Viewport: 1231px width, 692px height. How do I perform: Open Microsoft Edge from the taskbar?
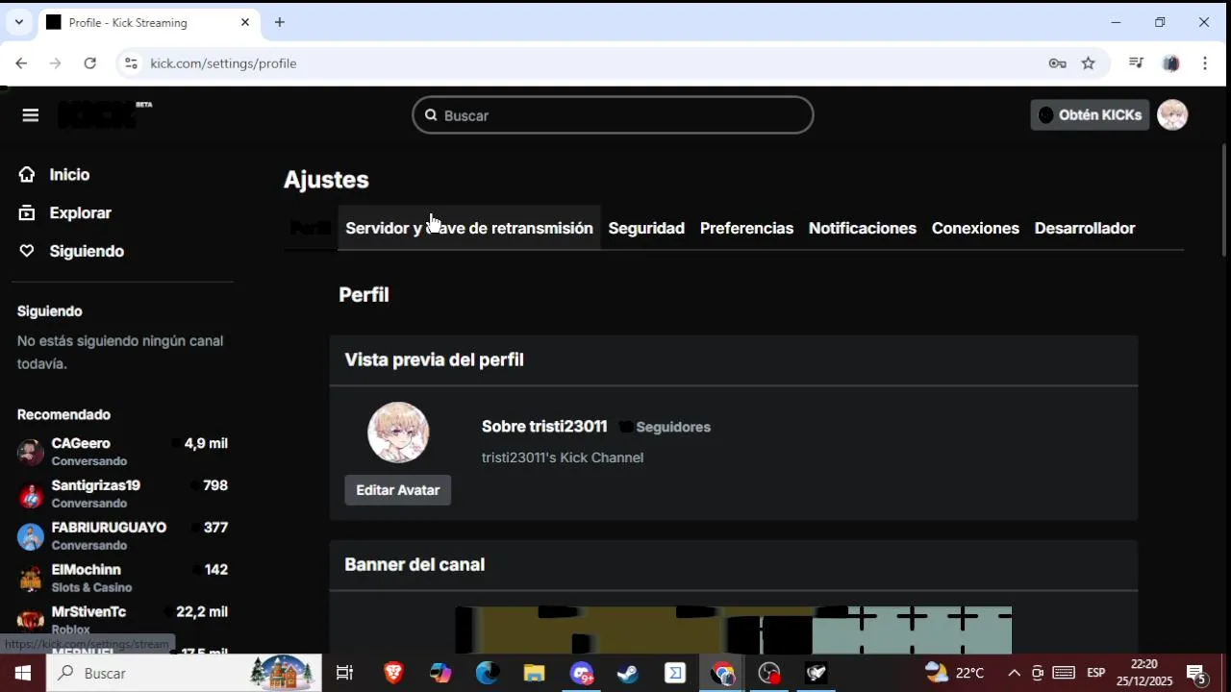(x=488, y=673)
